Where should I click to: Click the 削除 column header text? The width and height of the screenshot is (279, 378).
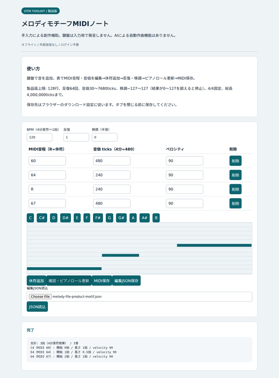pyautogui.click(x=233, y=149)
